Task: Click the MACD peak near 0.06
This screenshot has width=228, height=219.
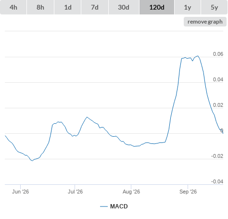Action: coord(198,56)
